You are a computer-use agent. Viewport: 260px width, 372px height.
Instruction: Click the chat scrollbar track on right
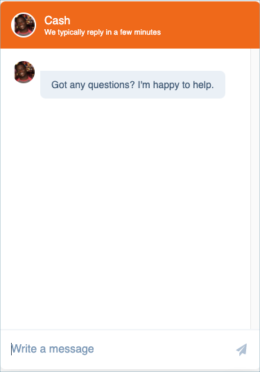click(255, 189)
